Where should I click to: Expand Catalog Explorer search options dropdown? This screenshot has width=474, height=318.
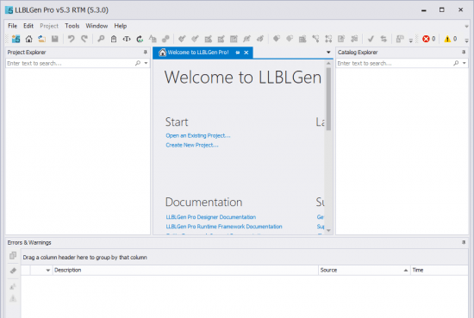tap(465, 63)
